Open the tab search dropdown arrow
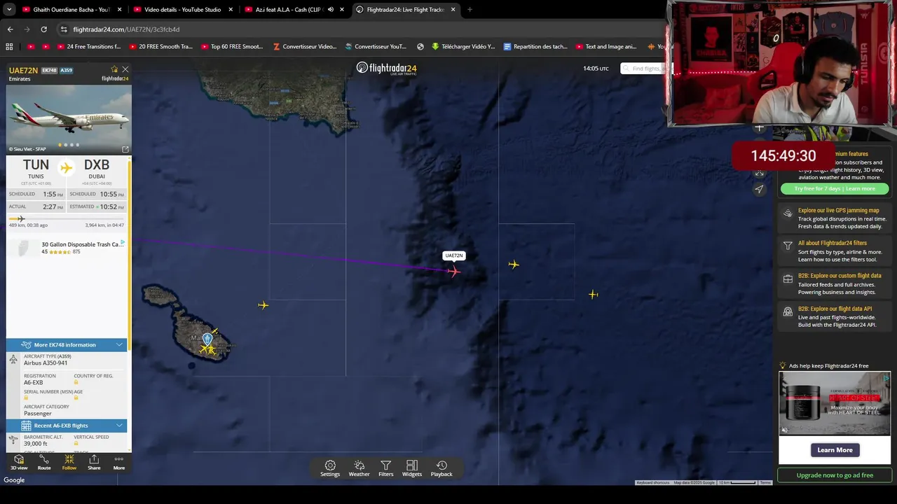 [x=9, y=10]
